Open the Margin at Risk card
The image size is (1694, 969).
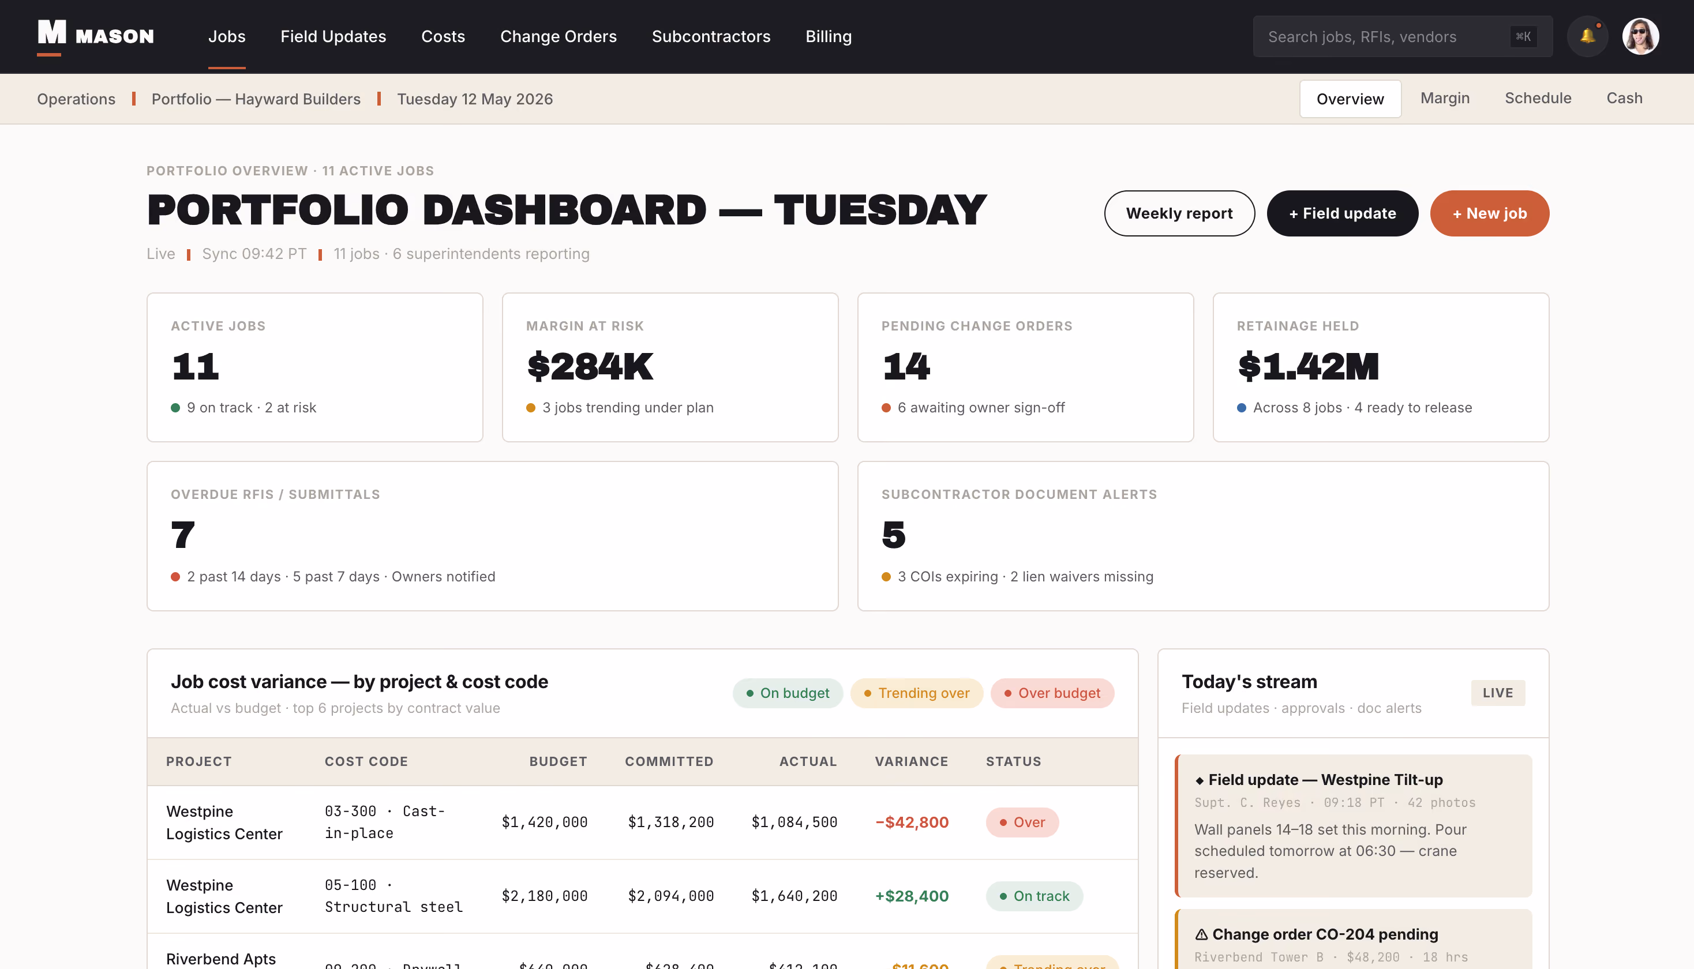(670, 367)
